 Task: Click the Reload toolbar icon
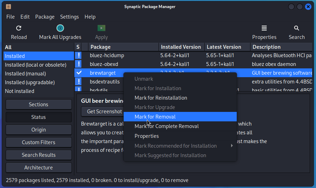(x=19, y=28)
